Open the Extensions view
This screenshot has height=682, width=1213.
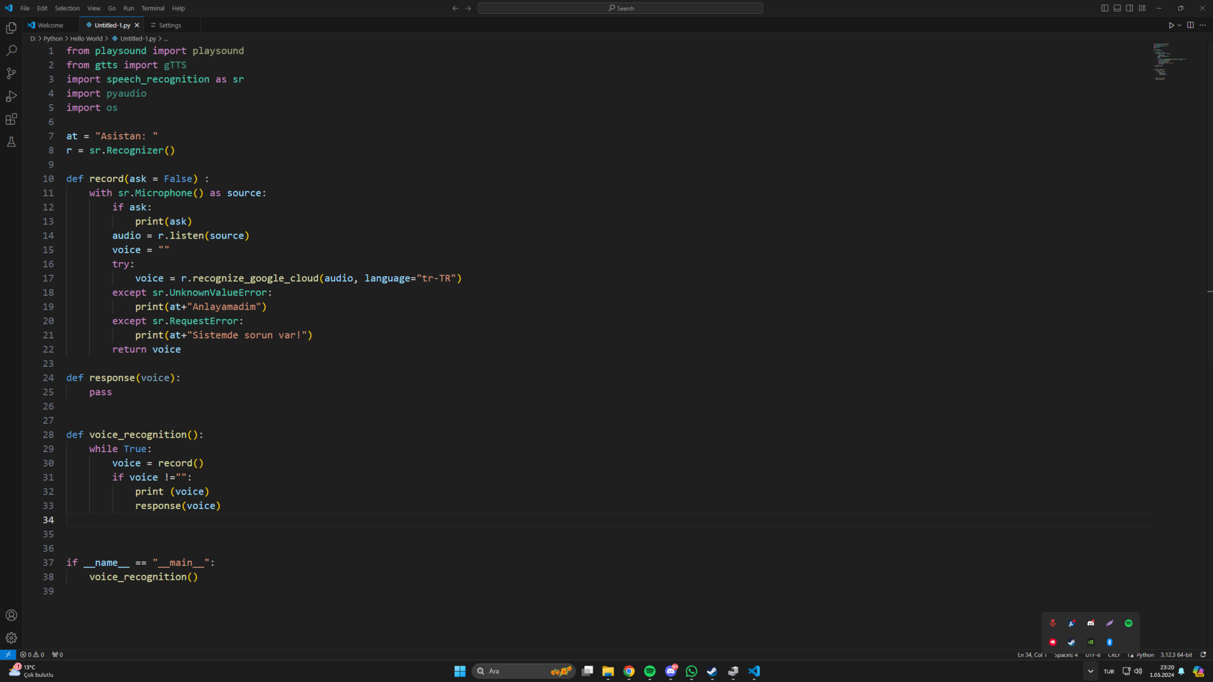(11, 119)
